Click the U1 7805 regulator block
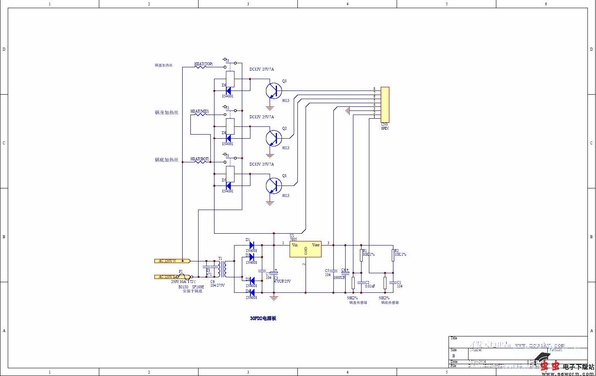 tap(305, 249)
